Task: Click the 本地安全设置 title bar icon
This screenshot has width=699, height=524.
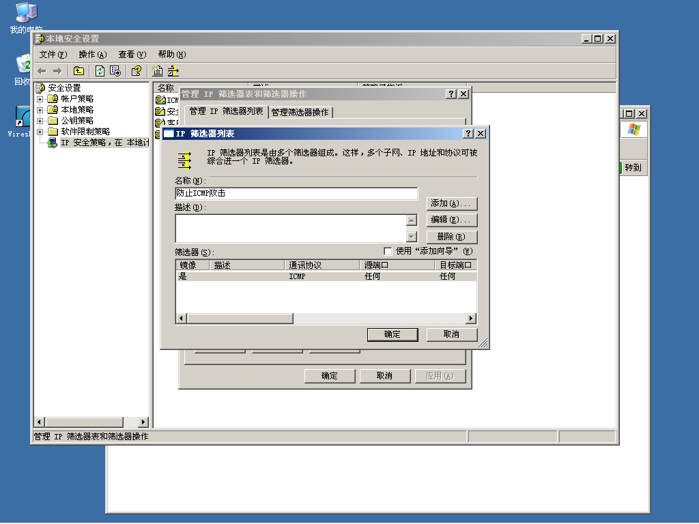Action: [x=40, y=39]
